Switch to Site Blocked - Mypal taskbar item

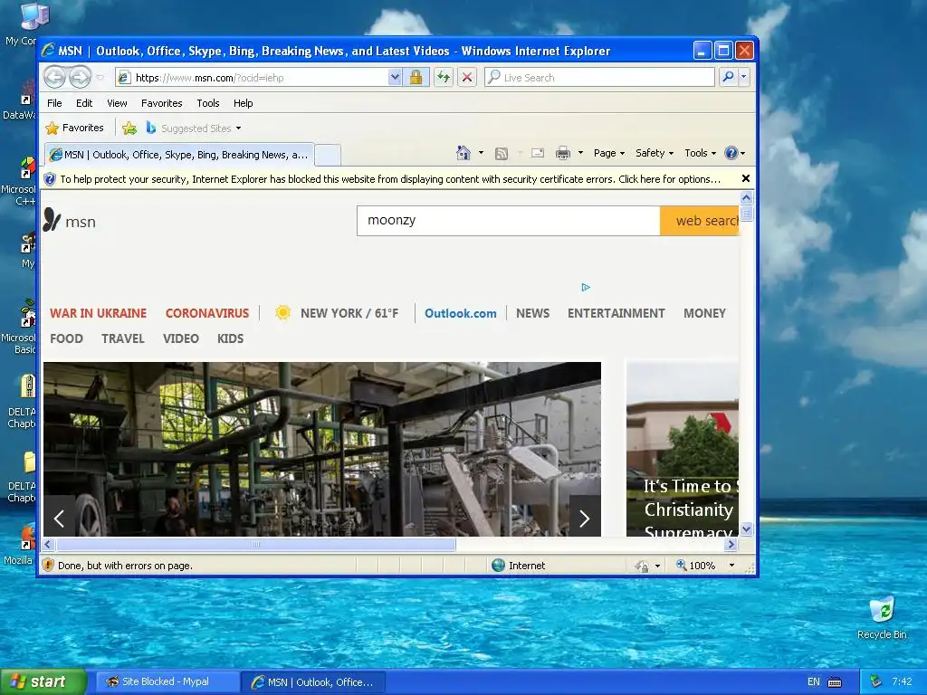(x=167, y=681)
